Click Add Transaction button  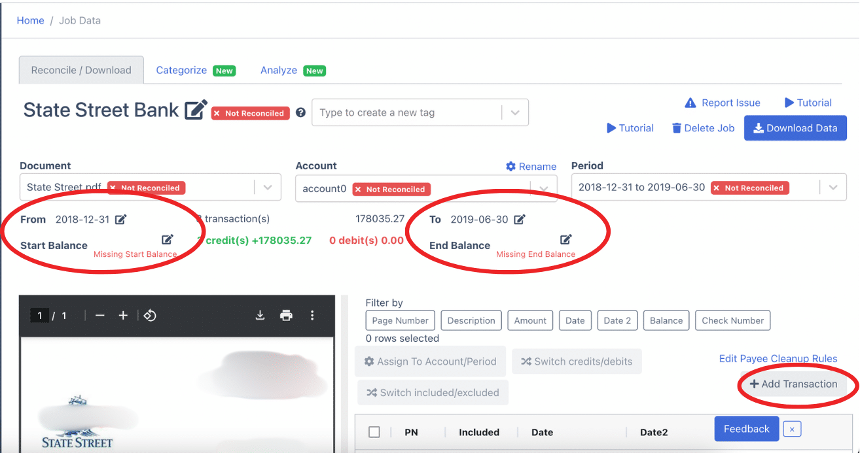(793, 384)
